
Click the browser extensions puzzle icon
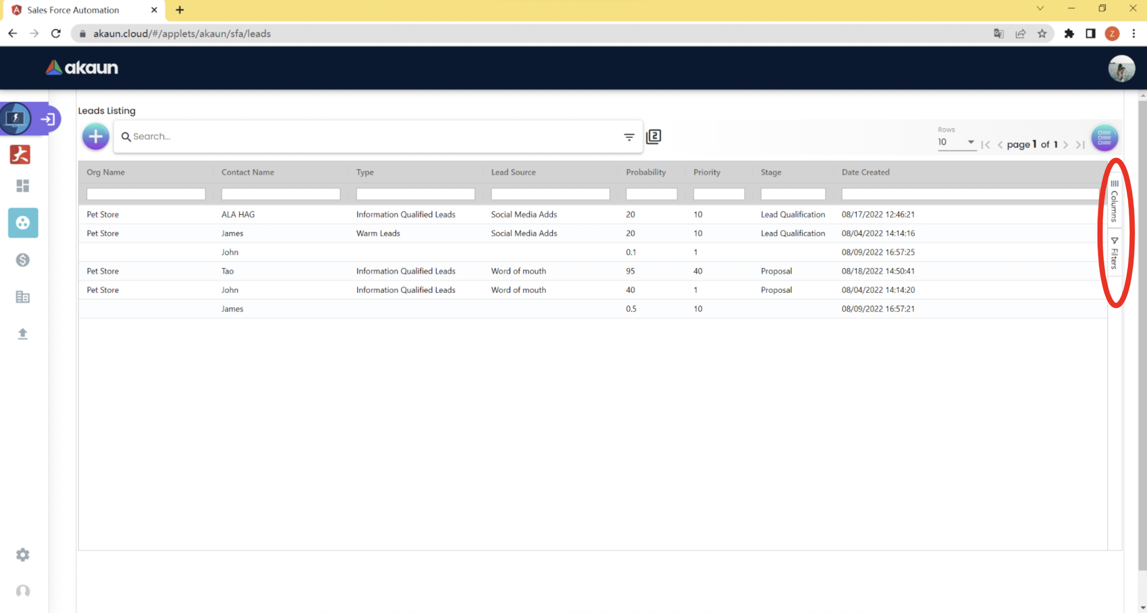point(1069,34)
